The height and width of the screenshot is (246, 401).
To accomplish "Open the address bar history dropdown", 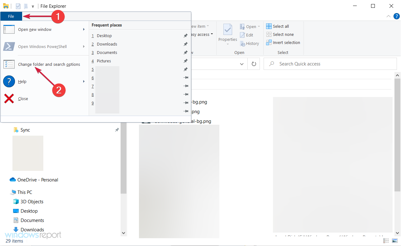I will tap(242, 64).
